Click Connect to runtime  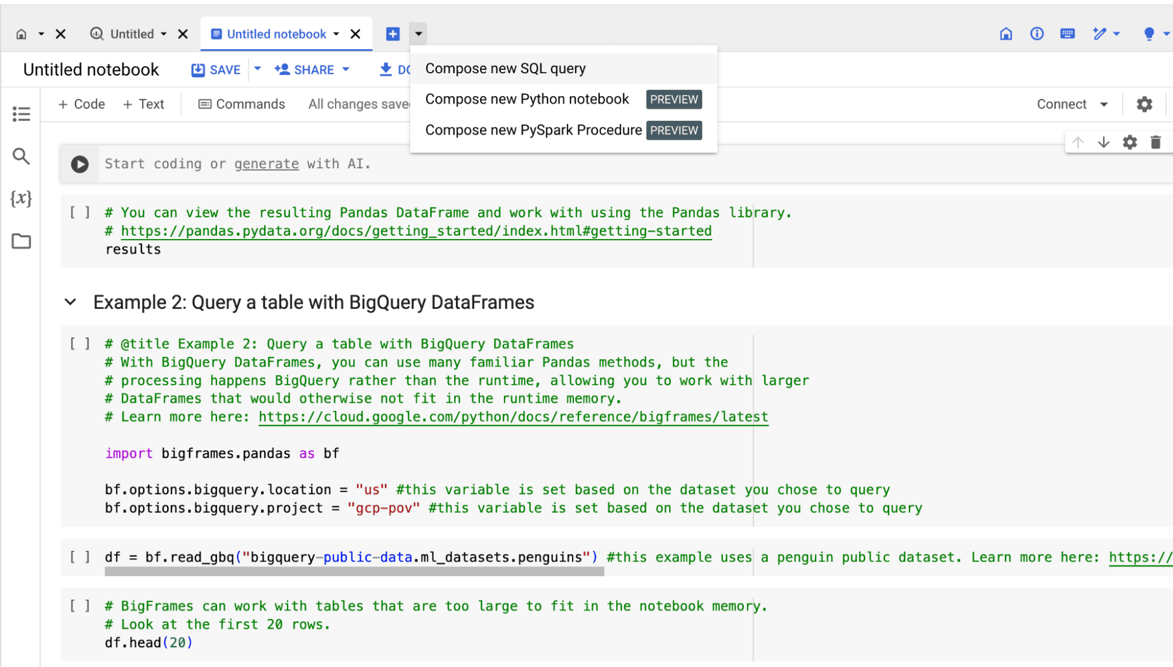1062,104
